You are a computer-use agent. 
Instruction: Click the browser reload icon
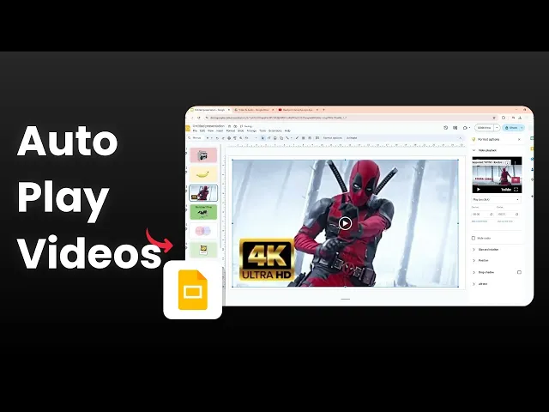[199, 118]
